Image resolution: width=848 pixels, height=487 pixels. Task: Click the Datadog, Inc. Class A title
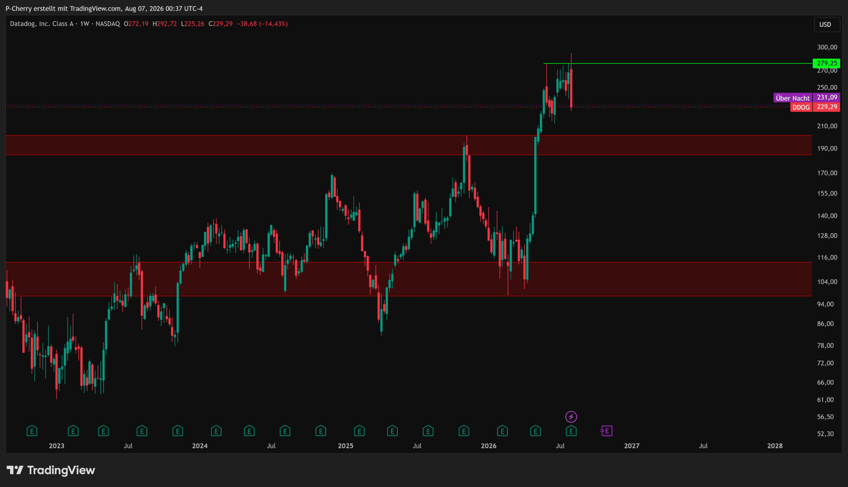coord(41,24)
